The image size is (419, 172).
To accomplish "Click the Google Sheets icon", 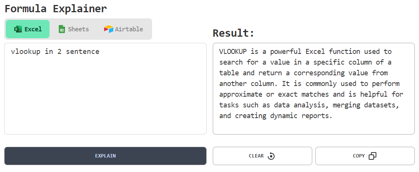I will coord(62,29).
